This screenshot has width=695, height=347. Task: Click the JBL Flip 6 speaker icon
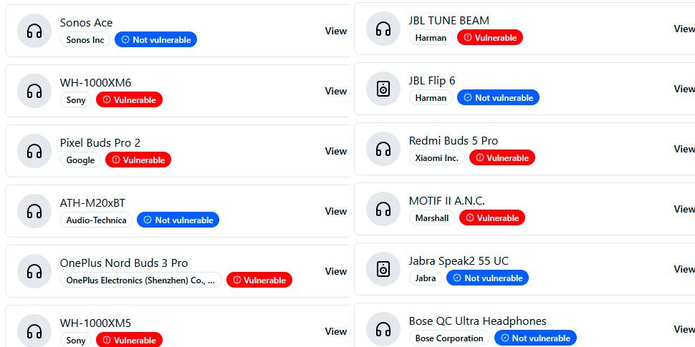pyautogui.click(x=383, y=89)
